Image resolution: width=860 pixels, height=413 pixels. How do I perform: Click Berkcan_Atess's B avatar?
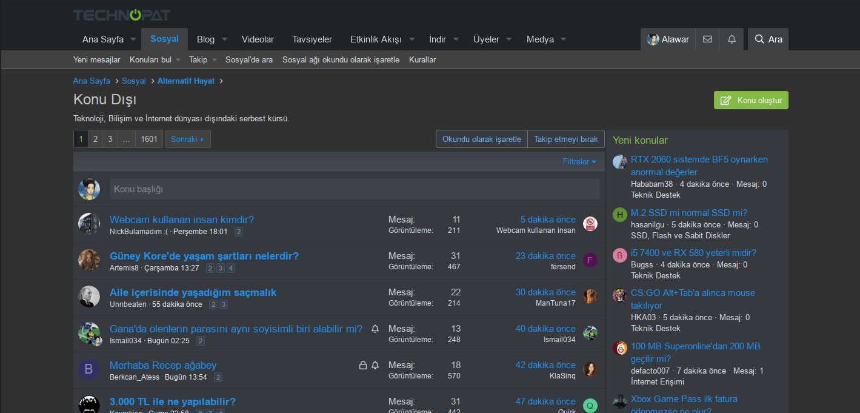pyautogui.click(x=89, y=369)
